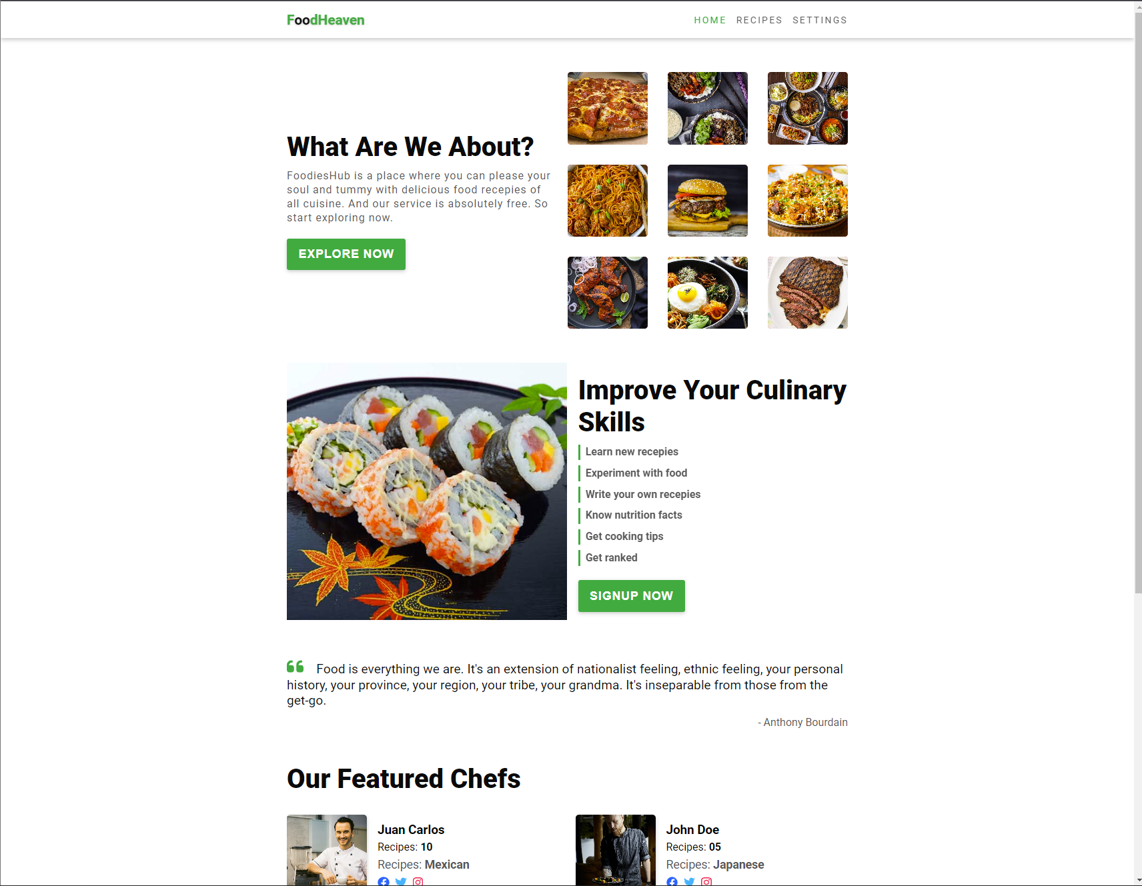This screenshot has width=1142, height=886.
Task: Open John Doe's Facebook icon
Action: (672, 881)
